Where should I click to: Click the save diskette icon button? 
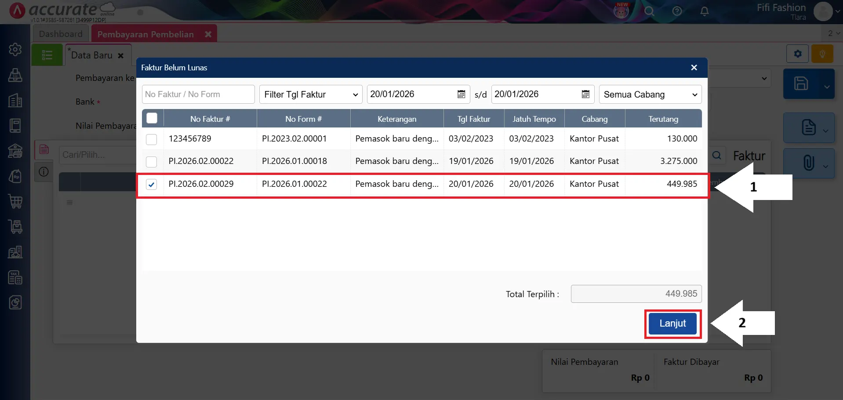801,84
